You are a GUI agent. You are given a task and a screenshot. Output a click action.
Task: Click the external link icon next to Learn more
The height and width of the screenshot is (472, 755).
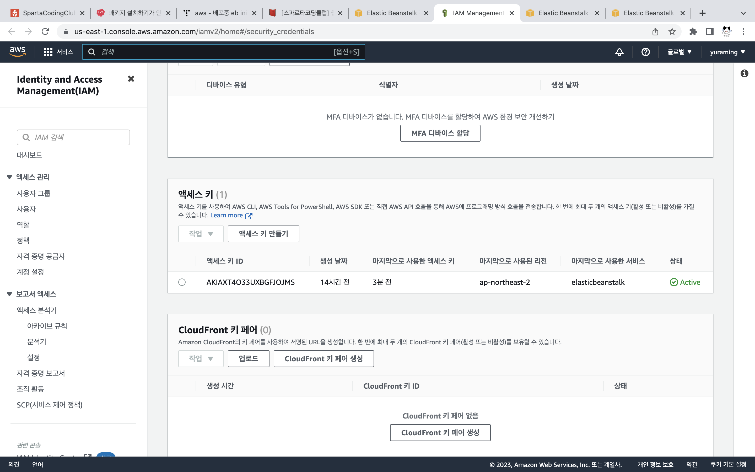(x=249, y=216)
